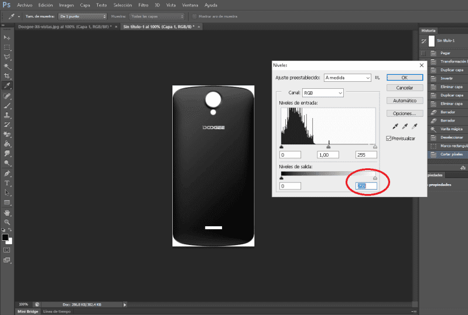This screenshot has width=468, height=315.
Task: Swap foreground and background colors
Action: coord(10,230)
